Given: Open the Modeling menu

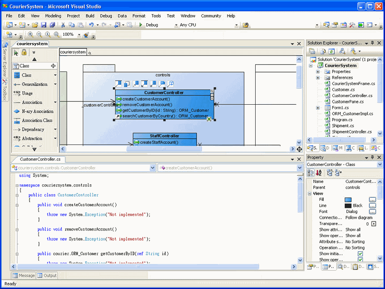Looking at the screenshot, I should point(53,16).
